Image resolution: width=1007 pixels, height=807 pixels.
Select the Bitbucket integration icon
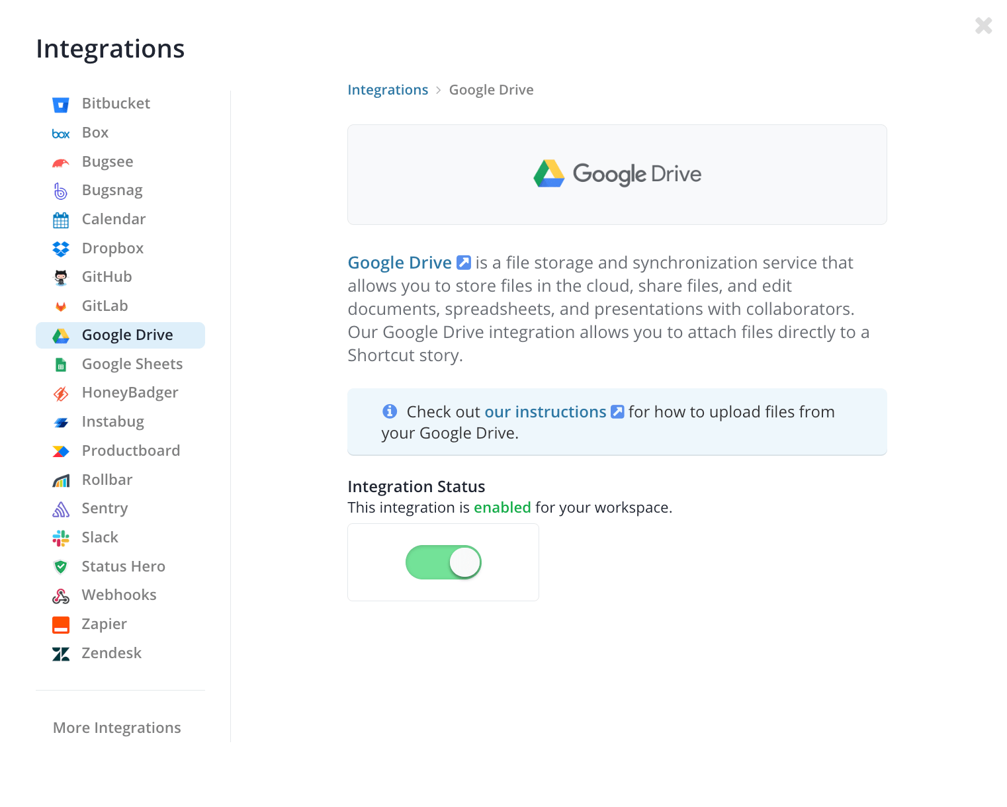pos(60,104)
